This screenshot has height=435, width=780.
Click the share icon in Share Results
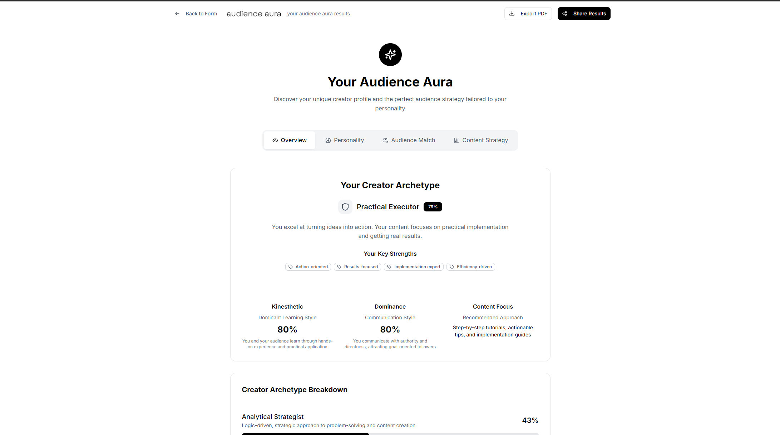click(565, 14)
